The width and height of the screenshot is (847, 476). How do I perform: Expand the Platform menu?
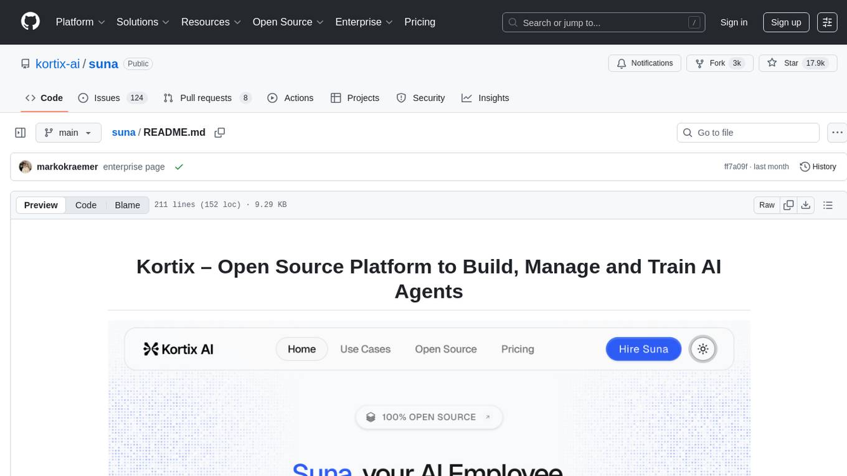[x=80, y=22]
